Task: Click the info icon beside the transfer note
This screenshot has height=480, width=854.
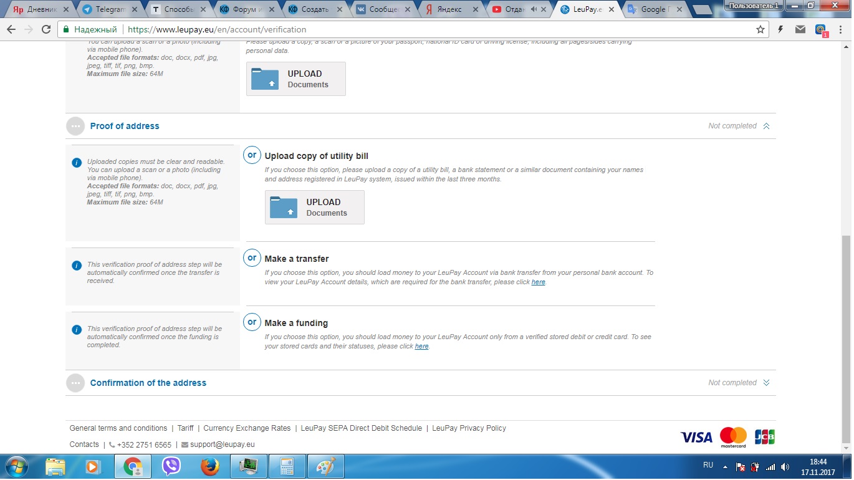Action: click(77, 265)
